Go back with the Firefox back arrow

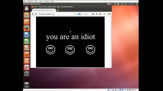click(33, 14)
